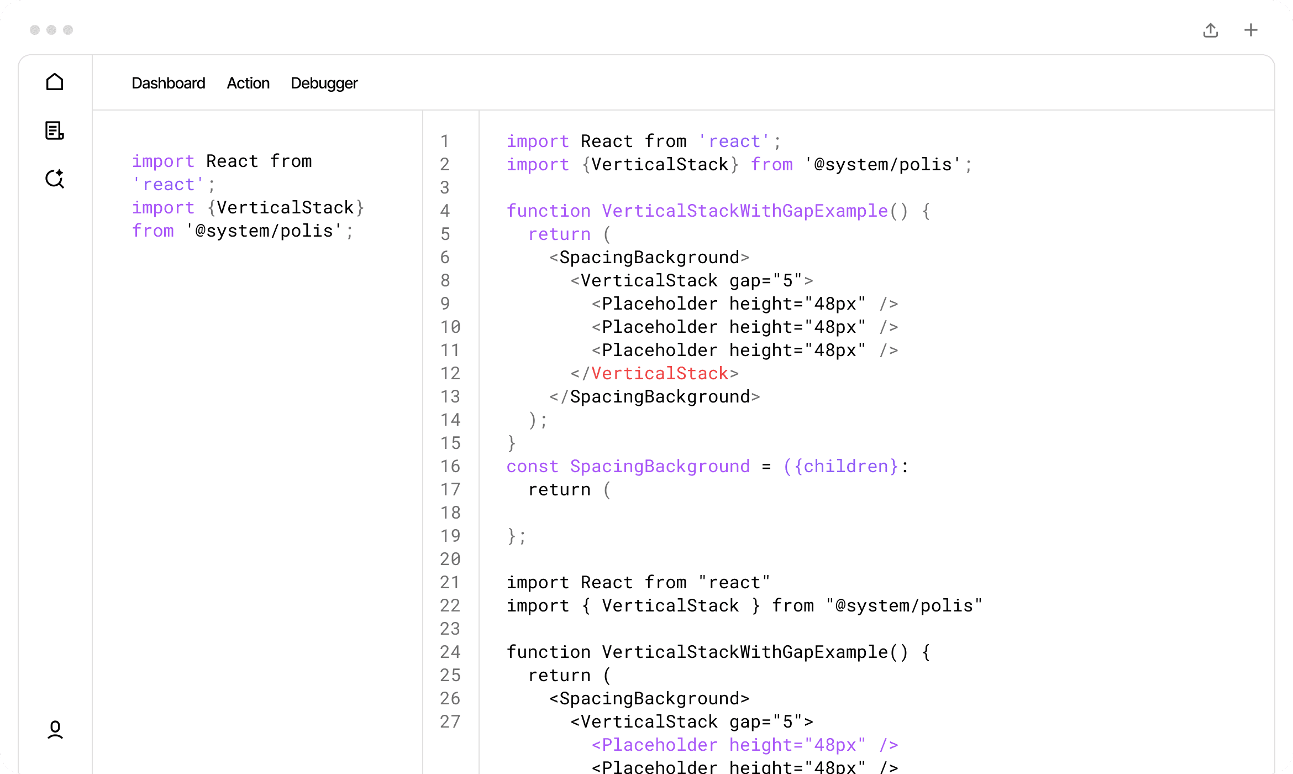Image resolution: width=1293 pixels, height=774 pixels.
Task: Click the document notes sidebar icon
Action: click(55, 130)
